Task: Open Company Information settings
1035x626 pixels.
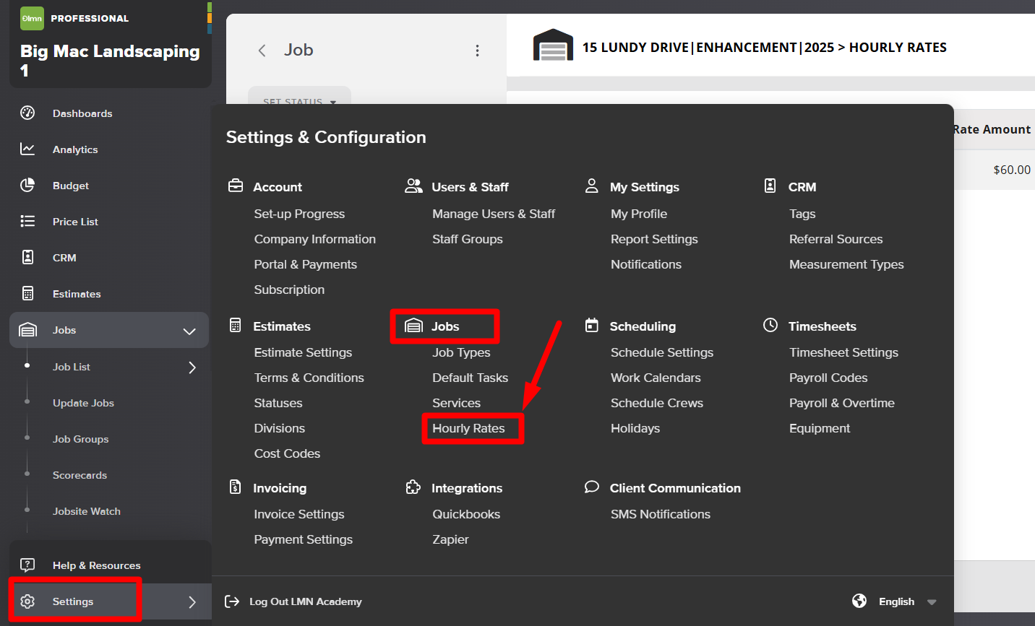Action: point(314,239)
